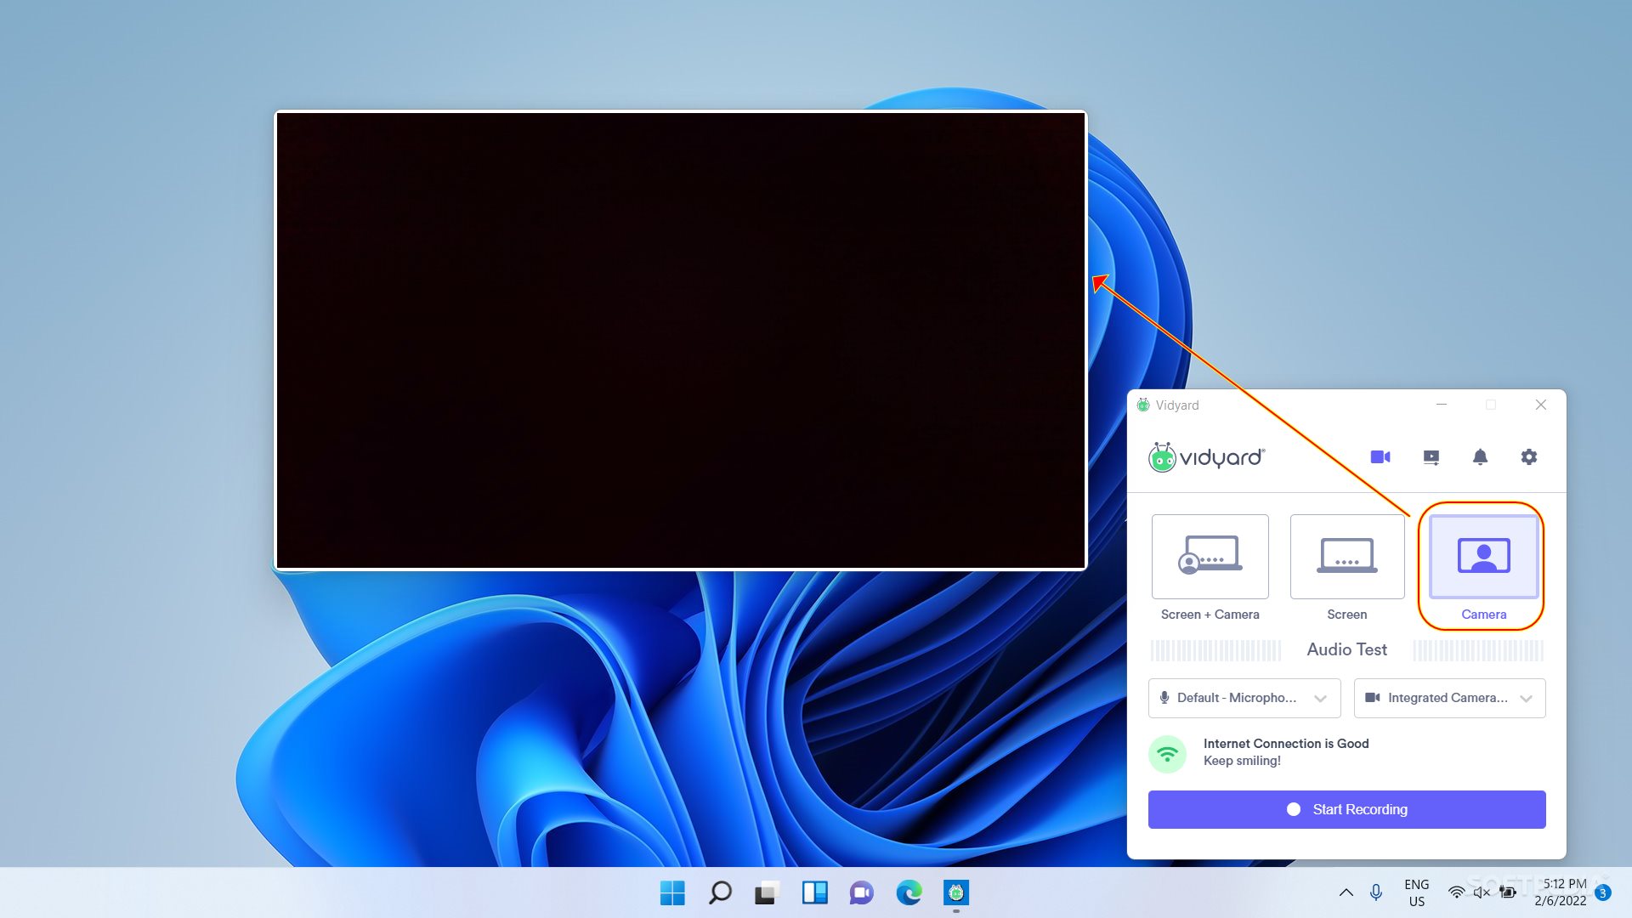This screenshot has height=918, width=1632.
Task: Click the camera preview window
Action: 681,340
